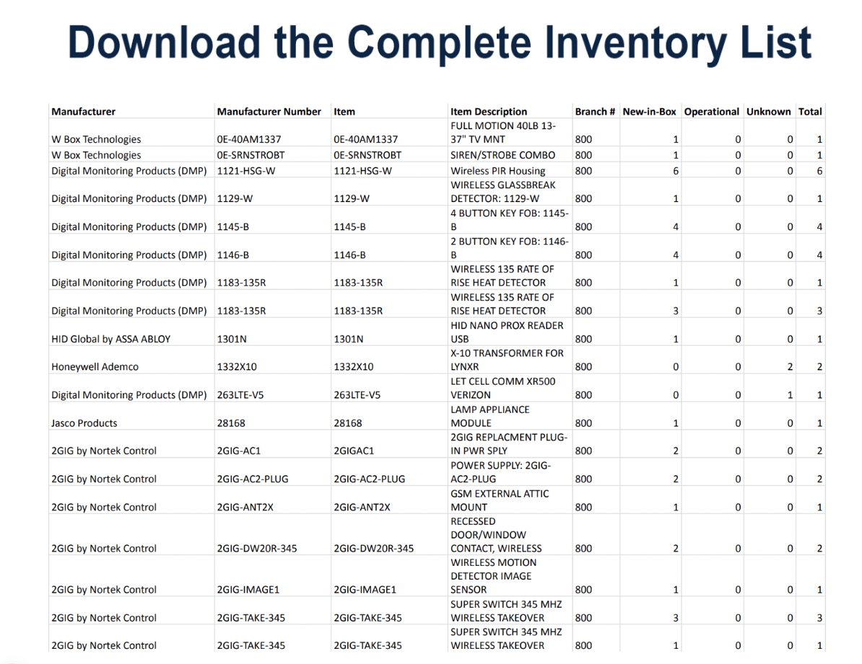
Task: Click the Total column header
Action: [x=810, y=112]
